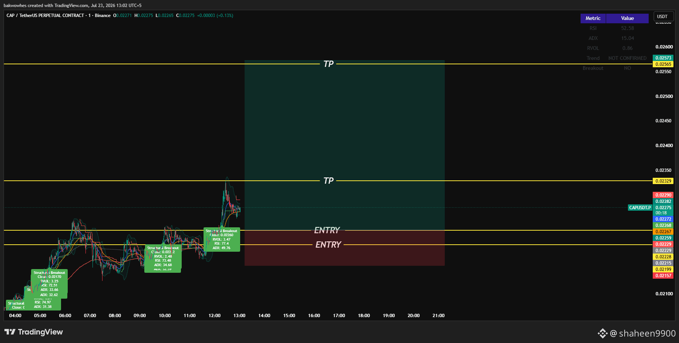Select the lower ENTRY label at 0.02229
Screen dimensions: 679x343
(x=328, y=245)
